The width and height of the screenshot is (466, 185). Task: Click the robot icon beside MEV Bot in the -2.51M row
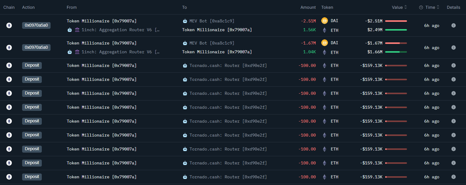(185, 21)
